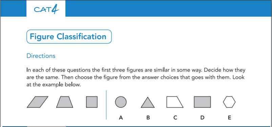Click the gray trapezoid example figure
This screenshot has width=272, height=127.
coord(65,102)
